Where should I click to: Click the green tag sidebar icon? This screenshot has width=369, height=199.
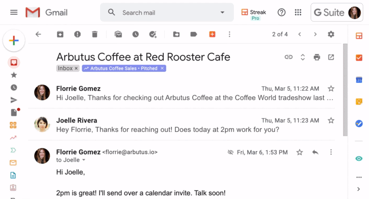click(x=13, y=150)
